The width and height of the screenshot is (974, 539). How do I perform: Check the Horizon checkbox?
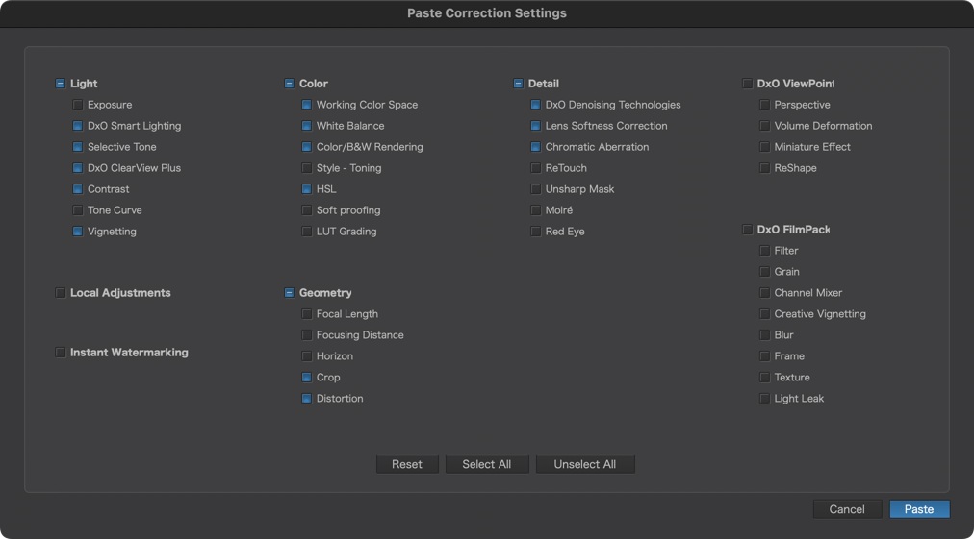tap(306, 356)
